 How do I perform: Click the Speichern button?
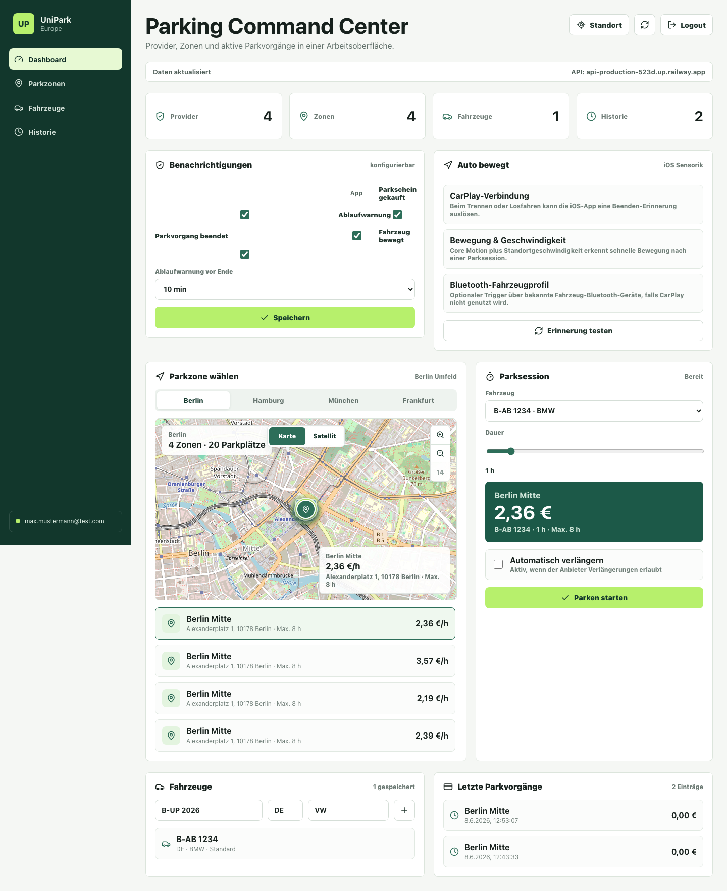pyautogui.click(x=285, y=318)
